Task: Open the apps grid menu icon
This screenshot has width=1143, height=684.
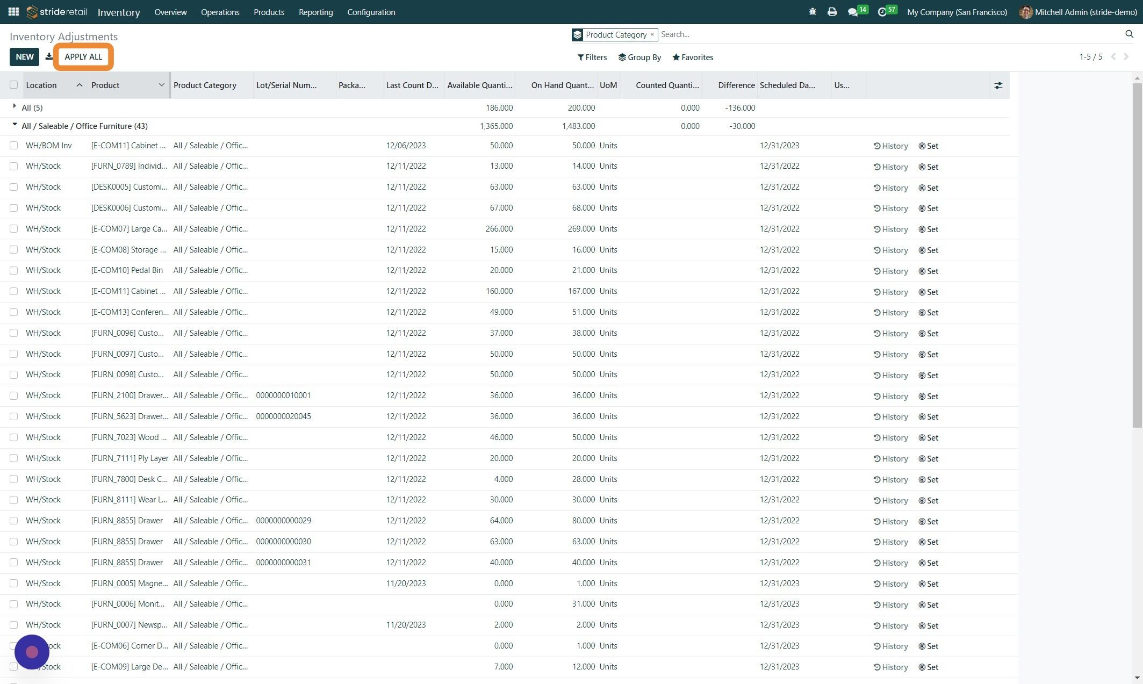Action: pyautogui.click(x=13, y=12)
